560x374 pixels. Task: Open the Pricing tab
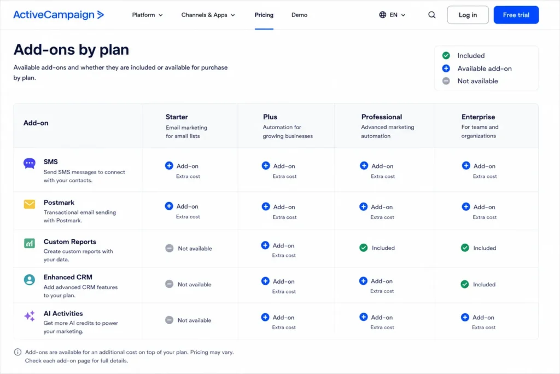tap(264, 15)
